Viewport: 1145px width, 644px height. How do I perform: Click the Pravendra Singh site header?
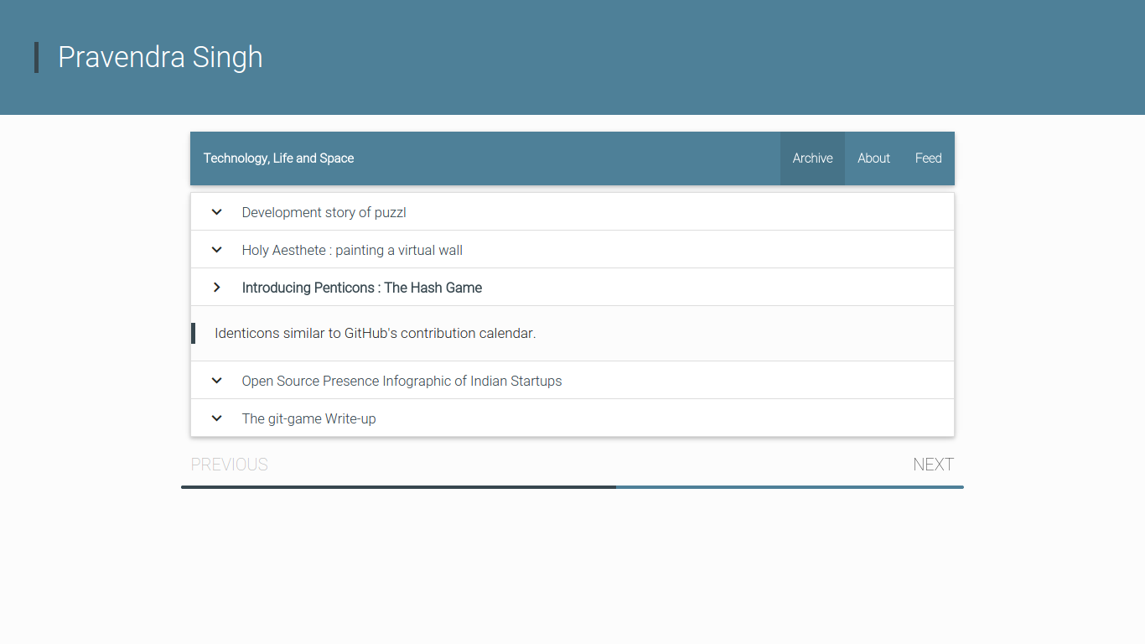click(160, 57)
